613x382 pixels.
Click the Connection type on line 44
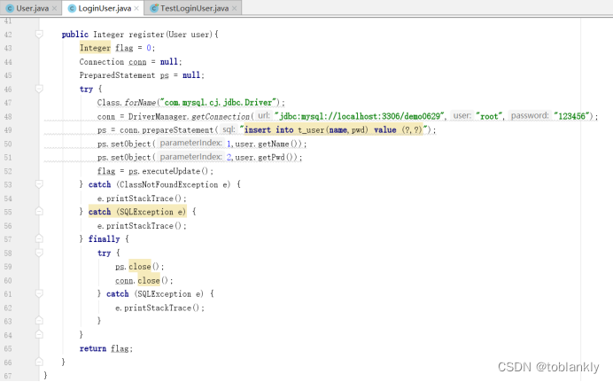click(x=102, y=62)
